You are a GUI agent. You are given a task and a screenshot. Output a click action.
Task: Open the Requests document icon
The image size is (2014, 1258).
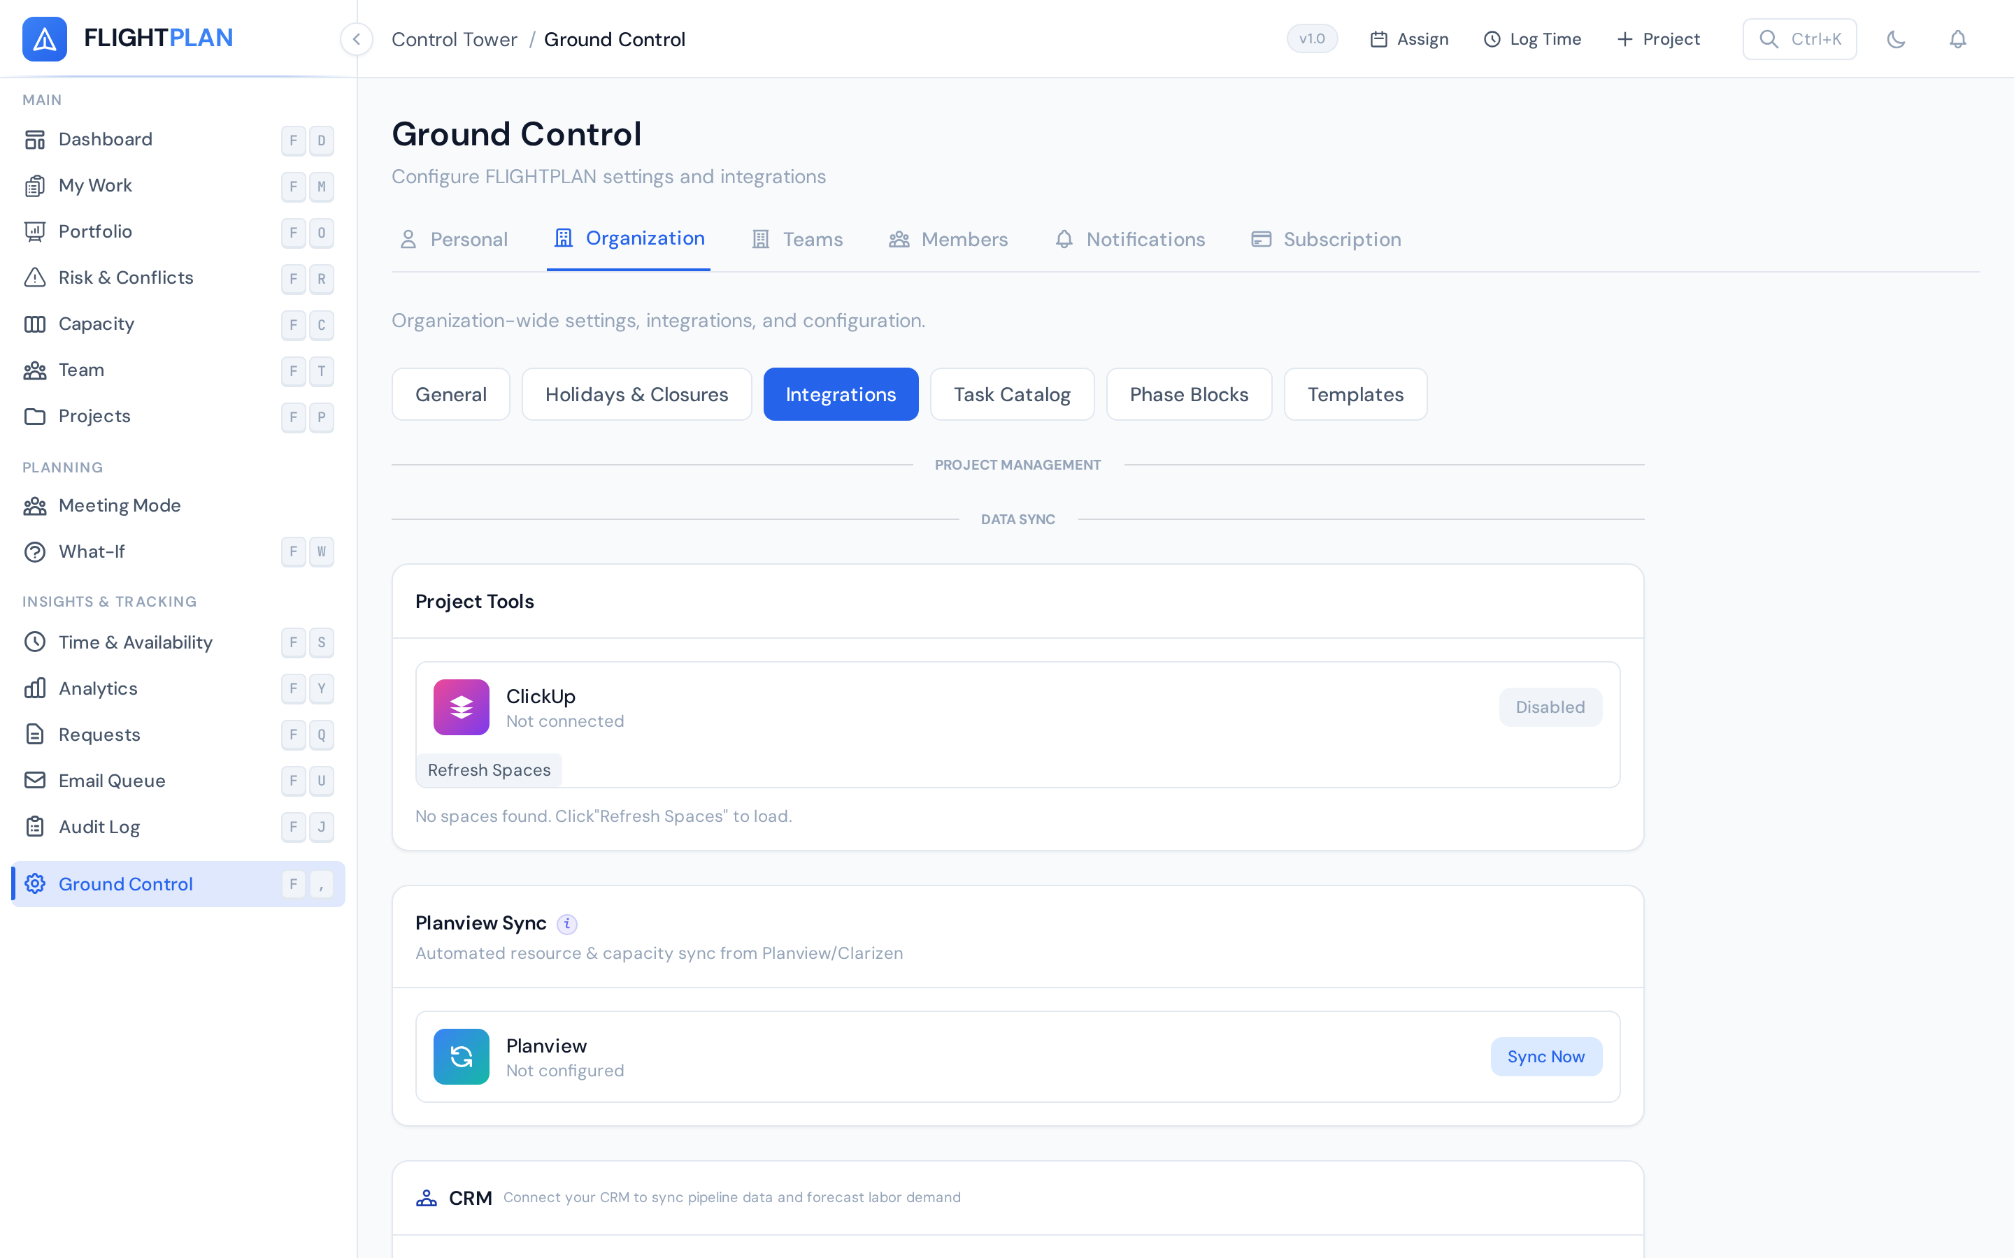pos(35,734)
